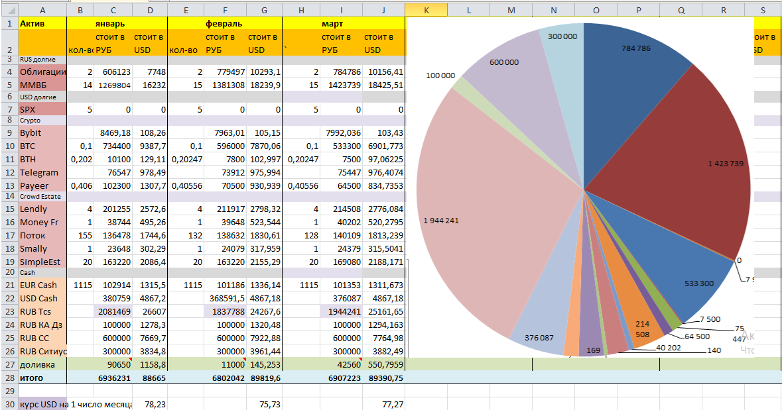Select the Поток quantity cell 155
782x410 pixels.
pyautogui.click(x=80, y=235)
